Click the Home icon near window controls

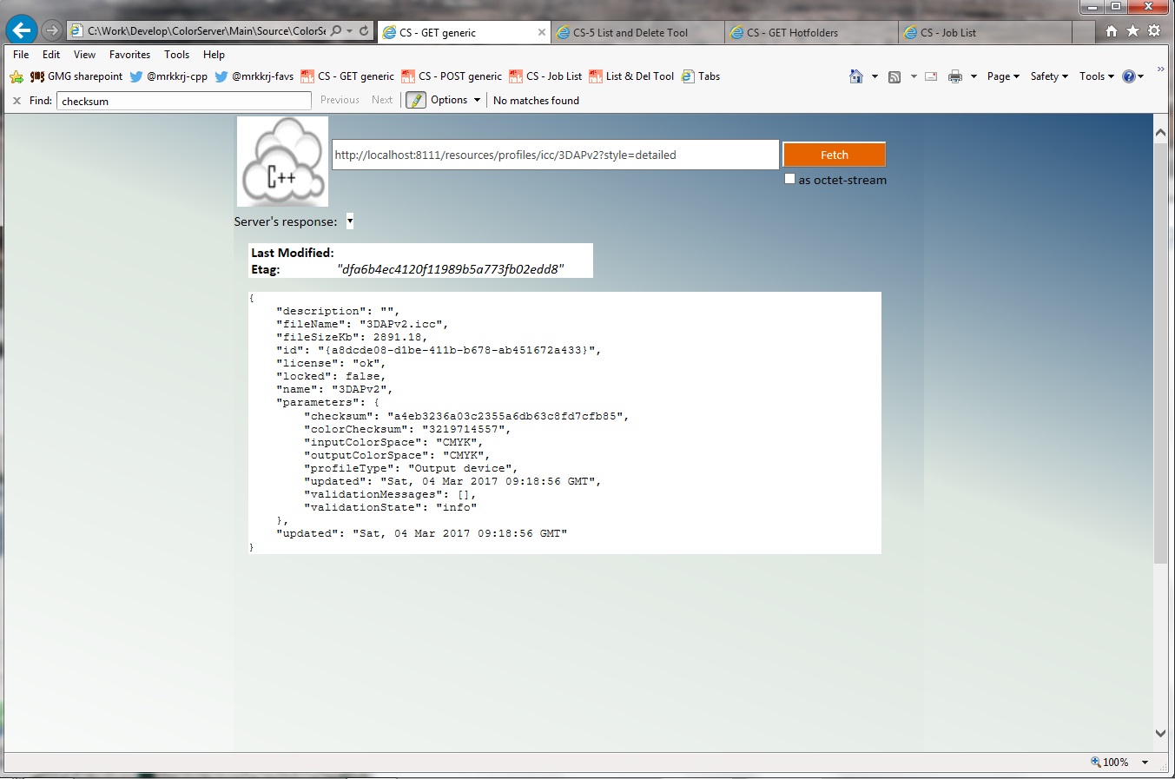(1112, 30)
